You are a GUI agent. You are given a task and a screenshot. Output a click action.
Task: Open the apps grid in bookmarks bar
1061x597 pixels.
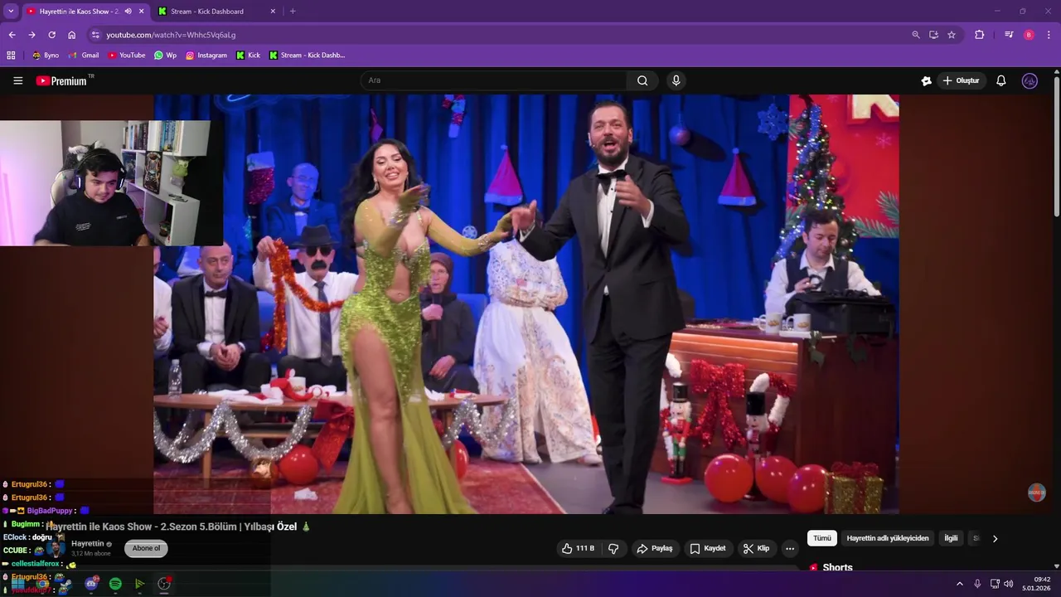pos(11,56)
